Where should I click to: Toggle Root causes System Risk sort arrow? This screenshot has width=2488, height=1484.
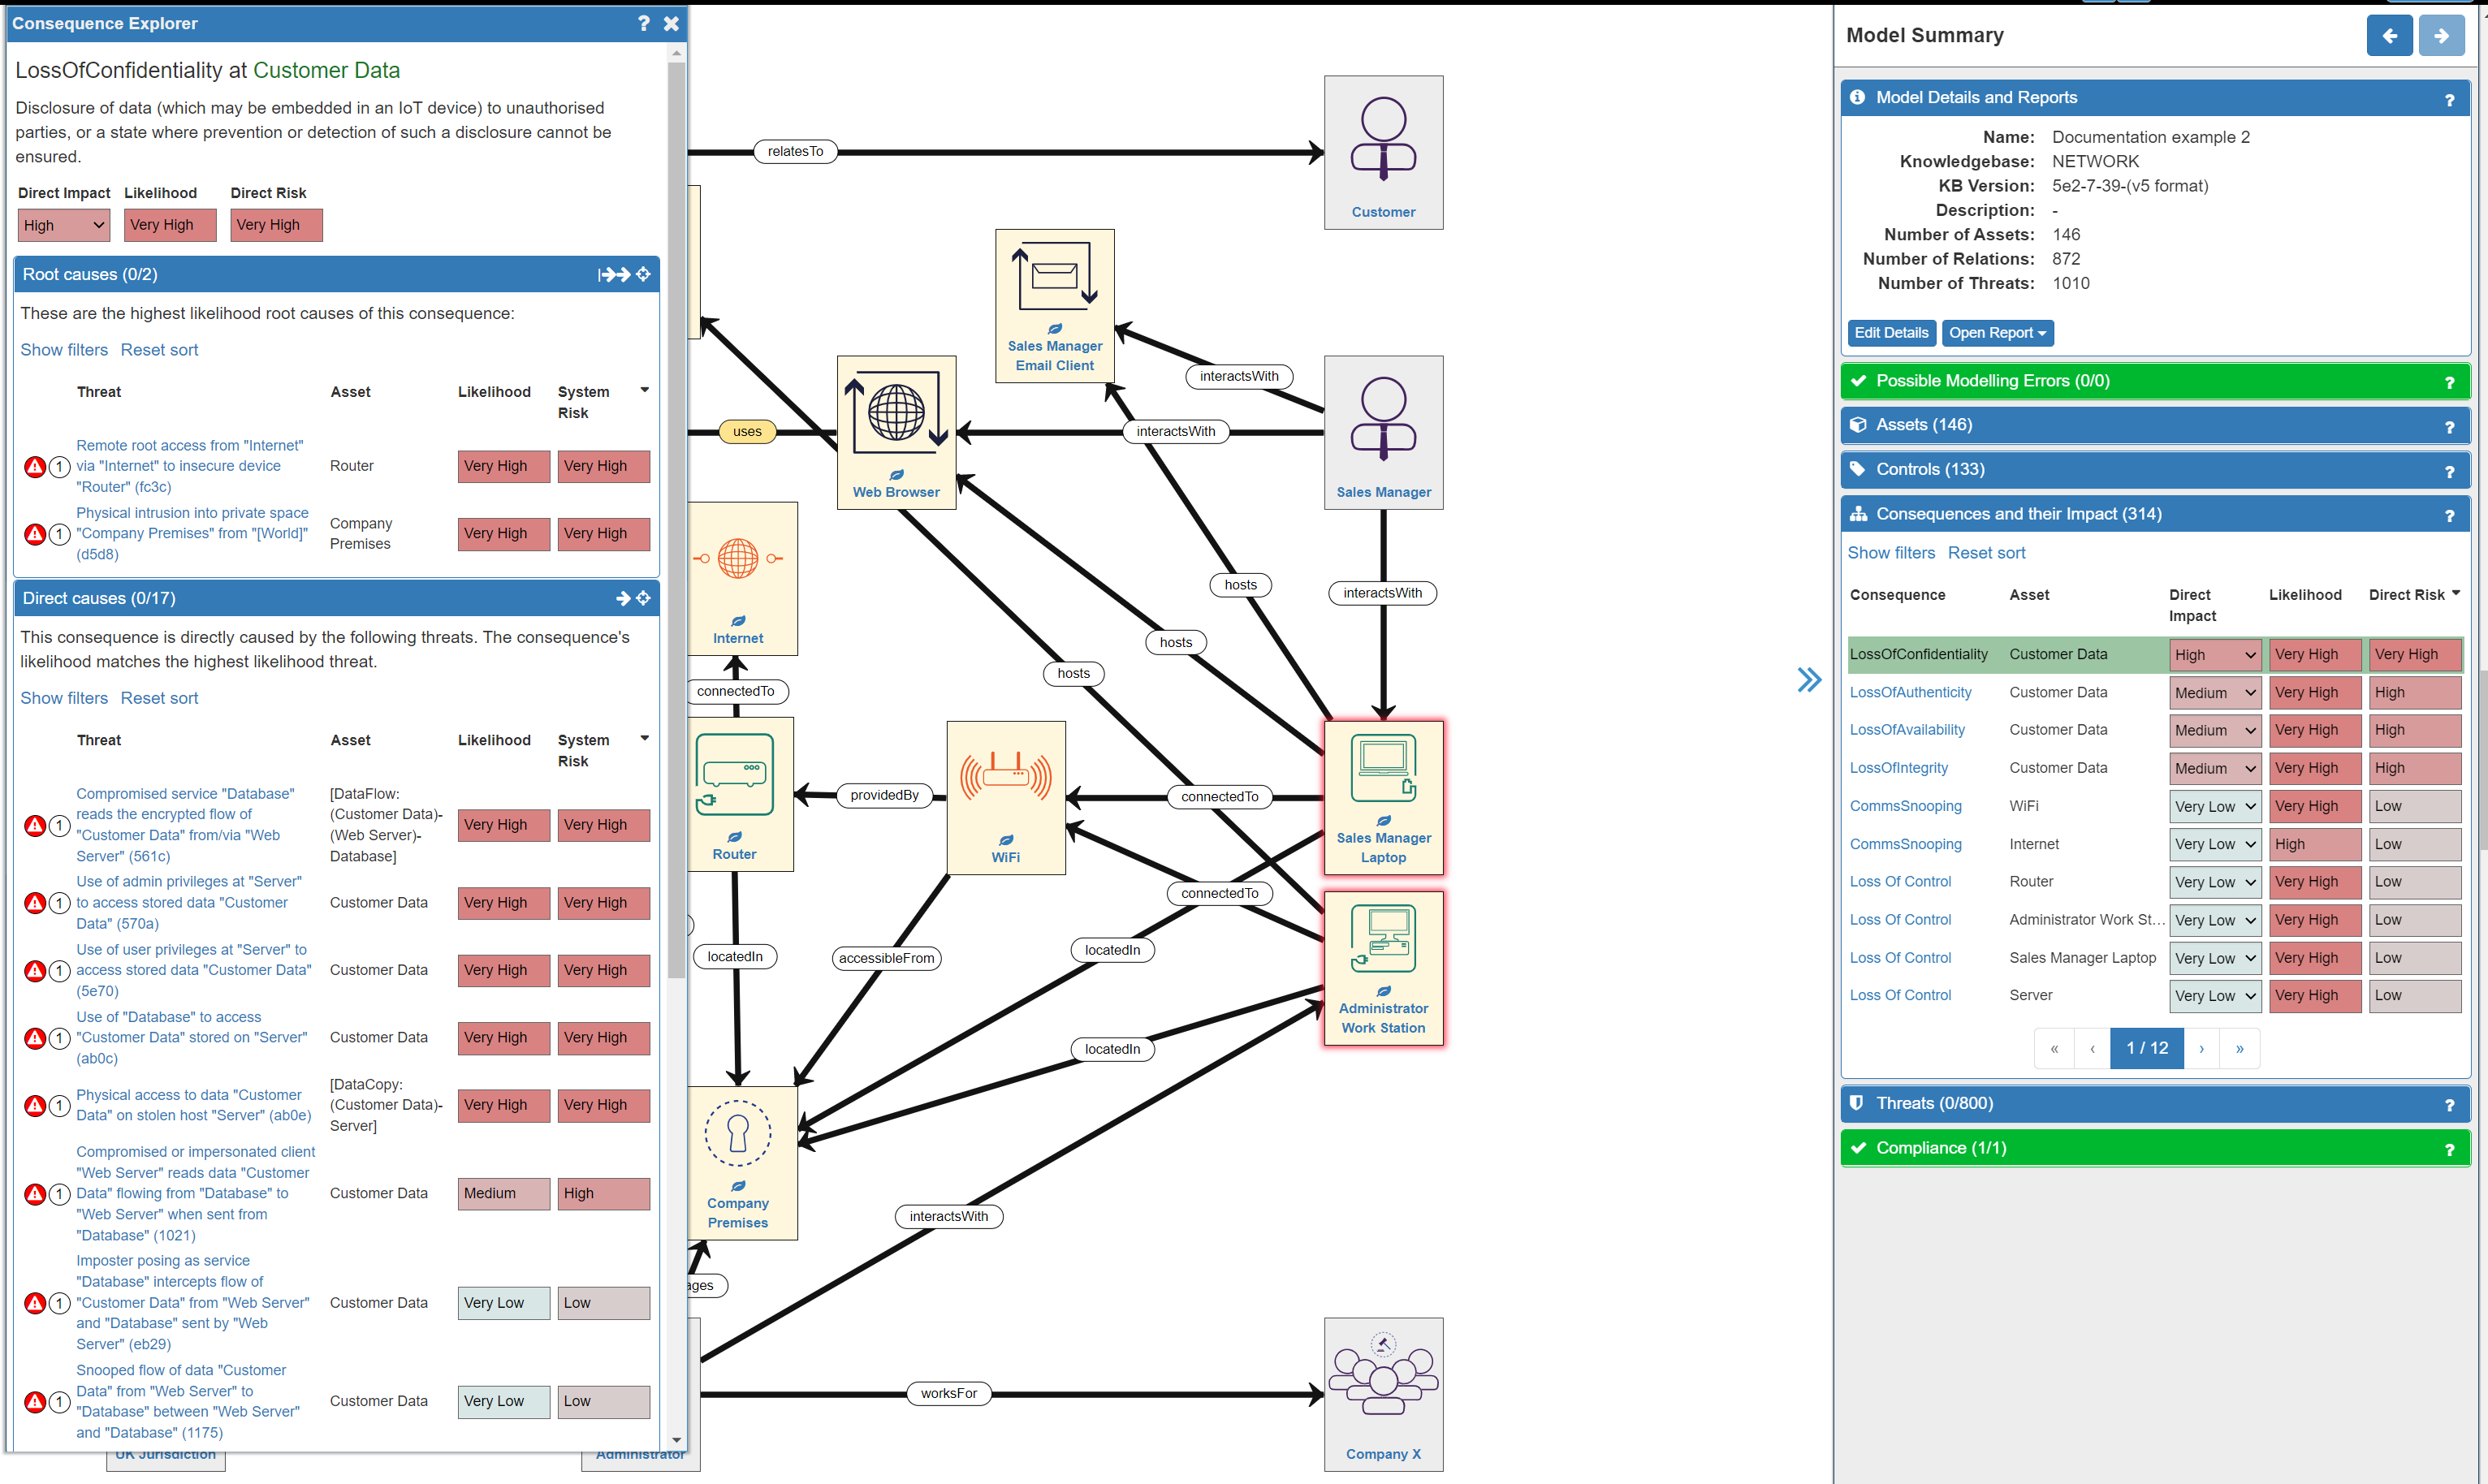click(x=644, y=390)
